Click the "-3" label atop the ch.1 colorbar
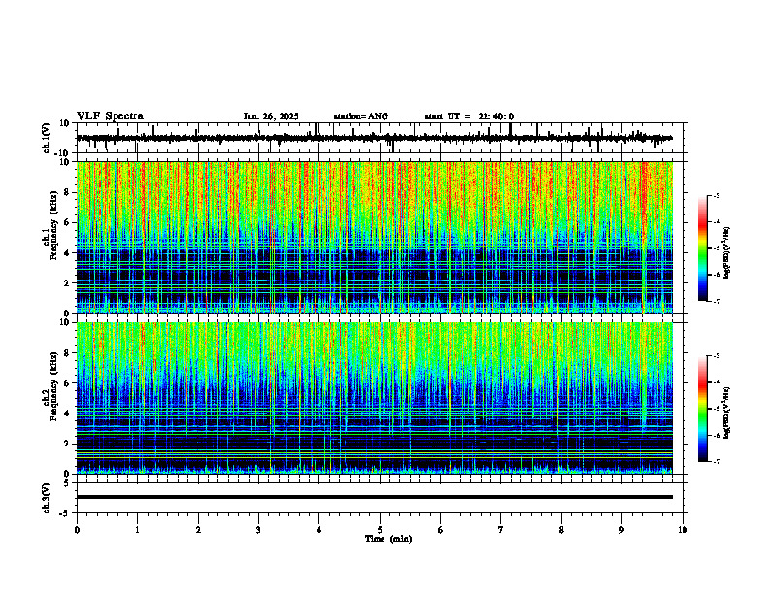This screenshot has width=769, height=594. point(716,195)
